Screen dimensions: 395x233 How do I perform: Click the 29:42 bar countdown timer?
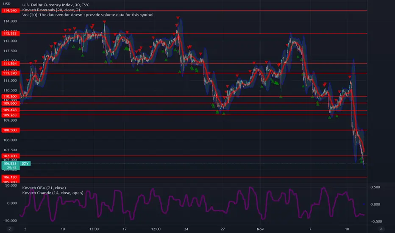11,167
